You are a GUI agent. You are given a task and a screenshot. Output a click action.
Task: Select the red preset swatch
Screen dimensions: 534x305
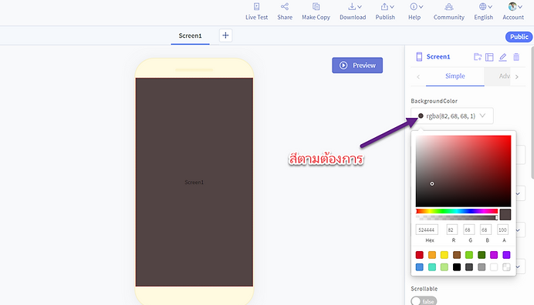pos(420,255)
